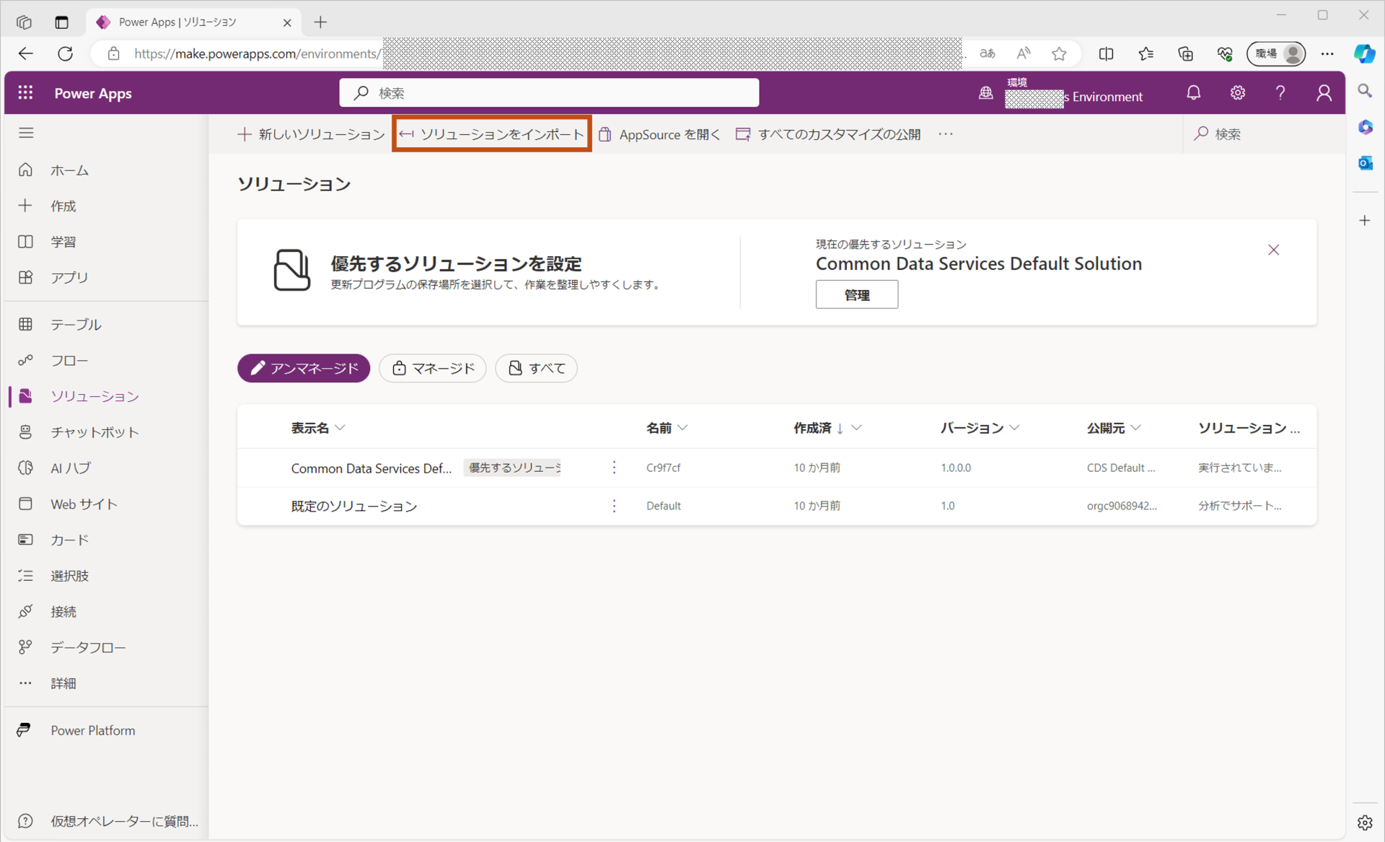Click the Power Apps header search box
The width and height of the screenshot is (1385, 842).
(549, 93)
